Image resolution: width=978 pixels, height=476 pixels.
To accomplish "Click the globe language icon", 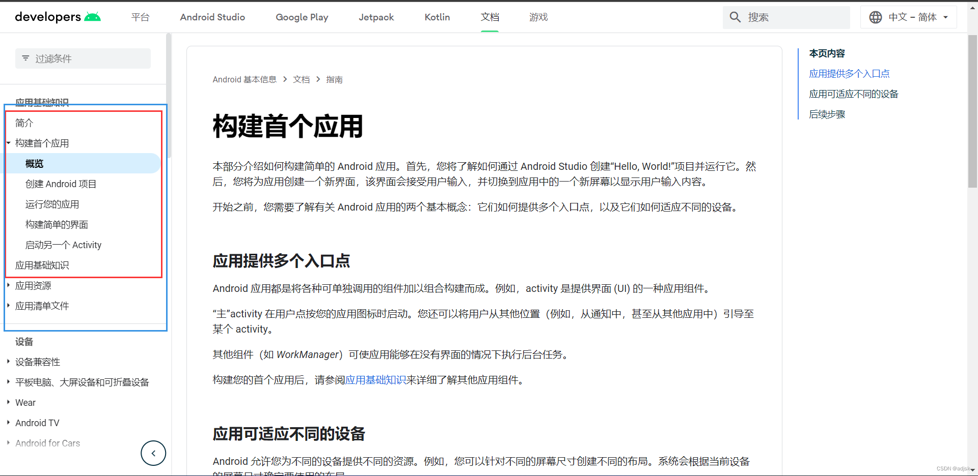I will [x=876, y=17].
